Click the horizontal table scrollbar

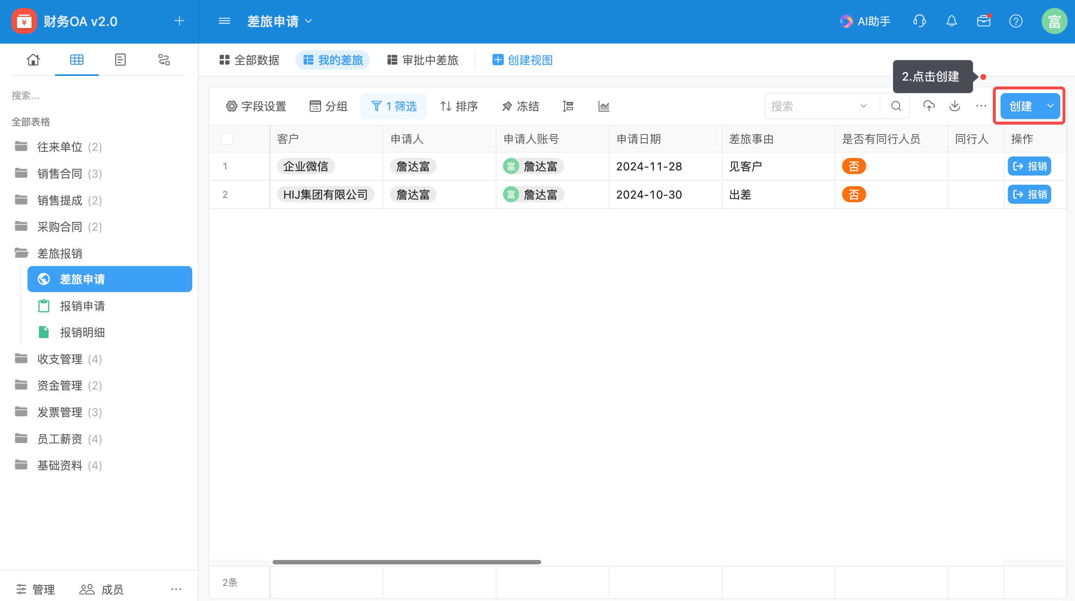coord(407,562)
